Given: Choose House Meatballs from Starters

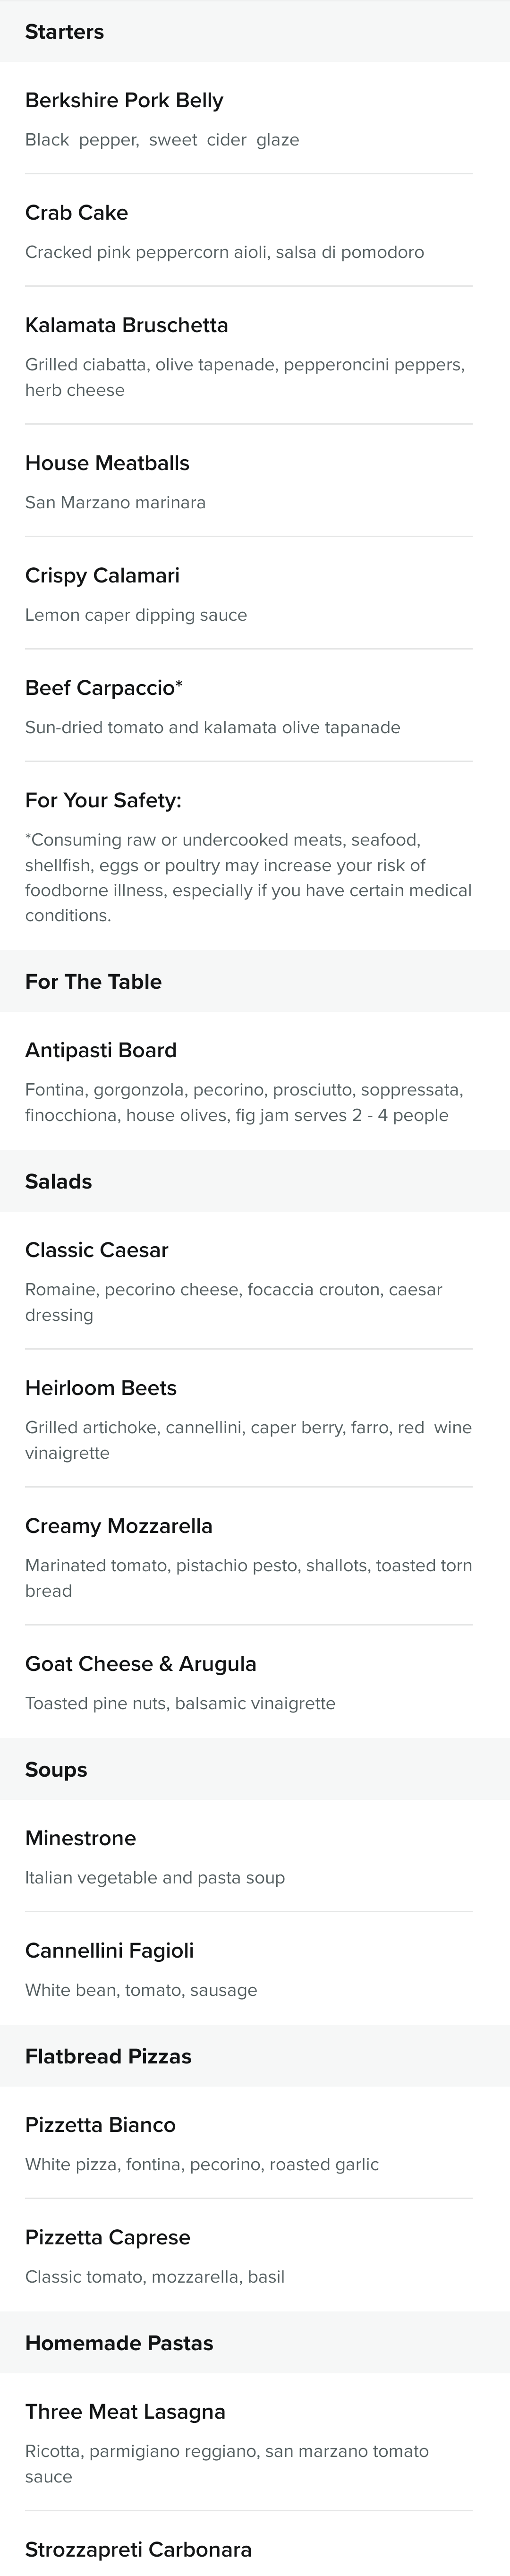Looking at the screenshot, I should tap(255, 480).
